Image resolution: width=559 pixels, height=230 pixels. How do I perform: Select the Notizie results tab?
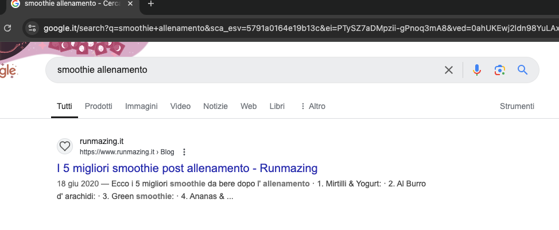215,106
